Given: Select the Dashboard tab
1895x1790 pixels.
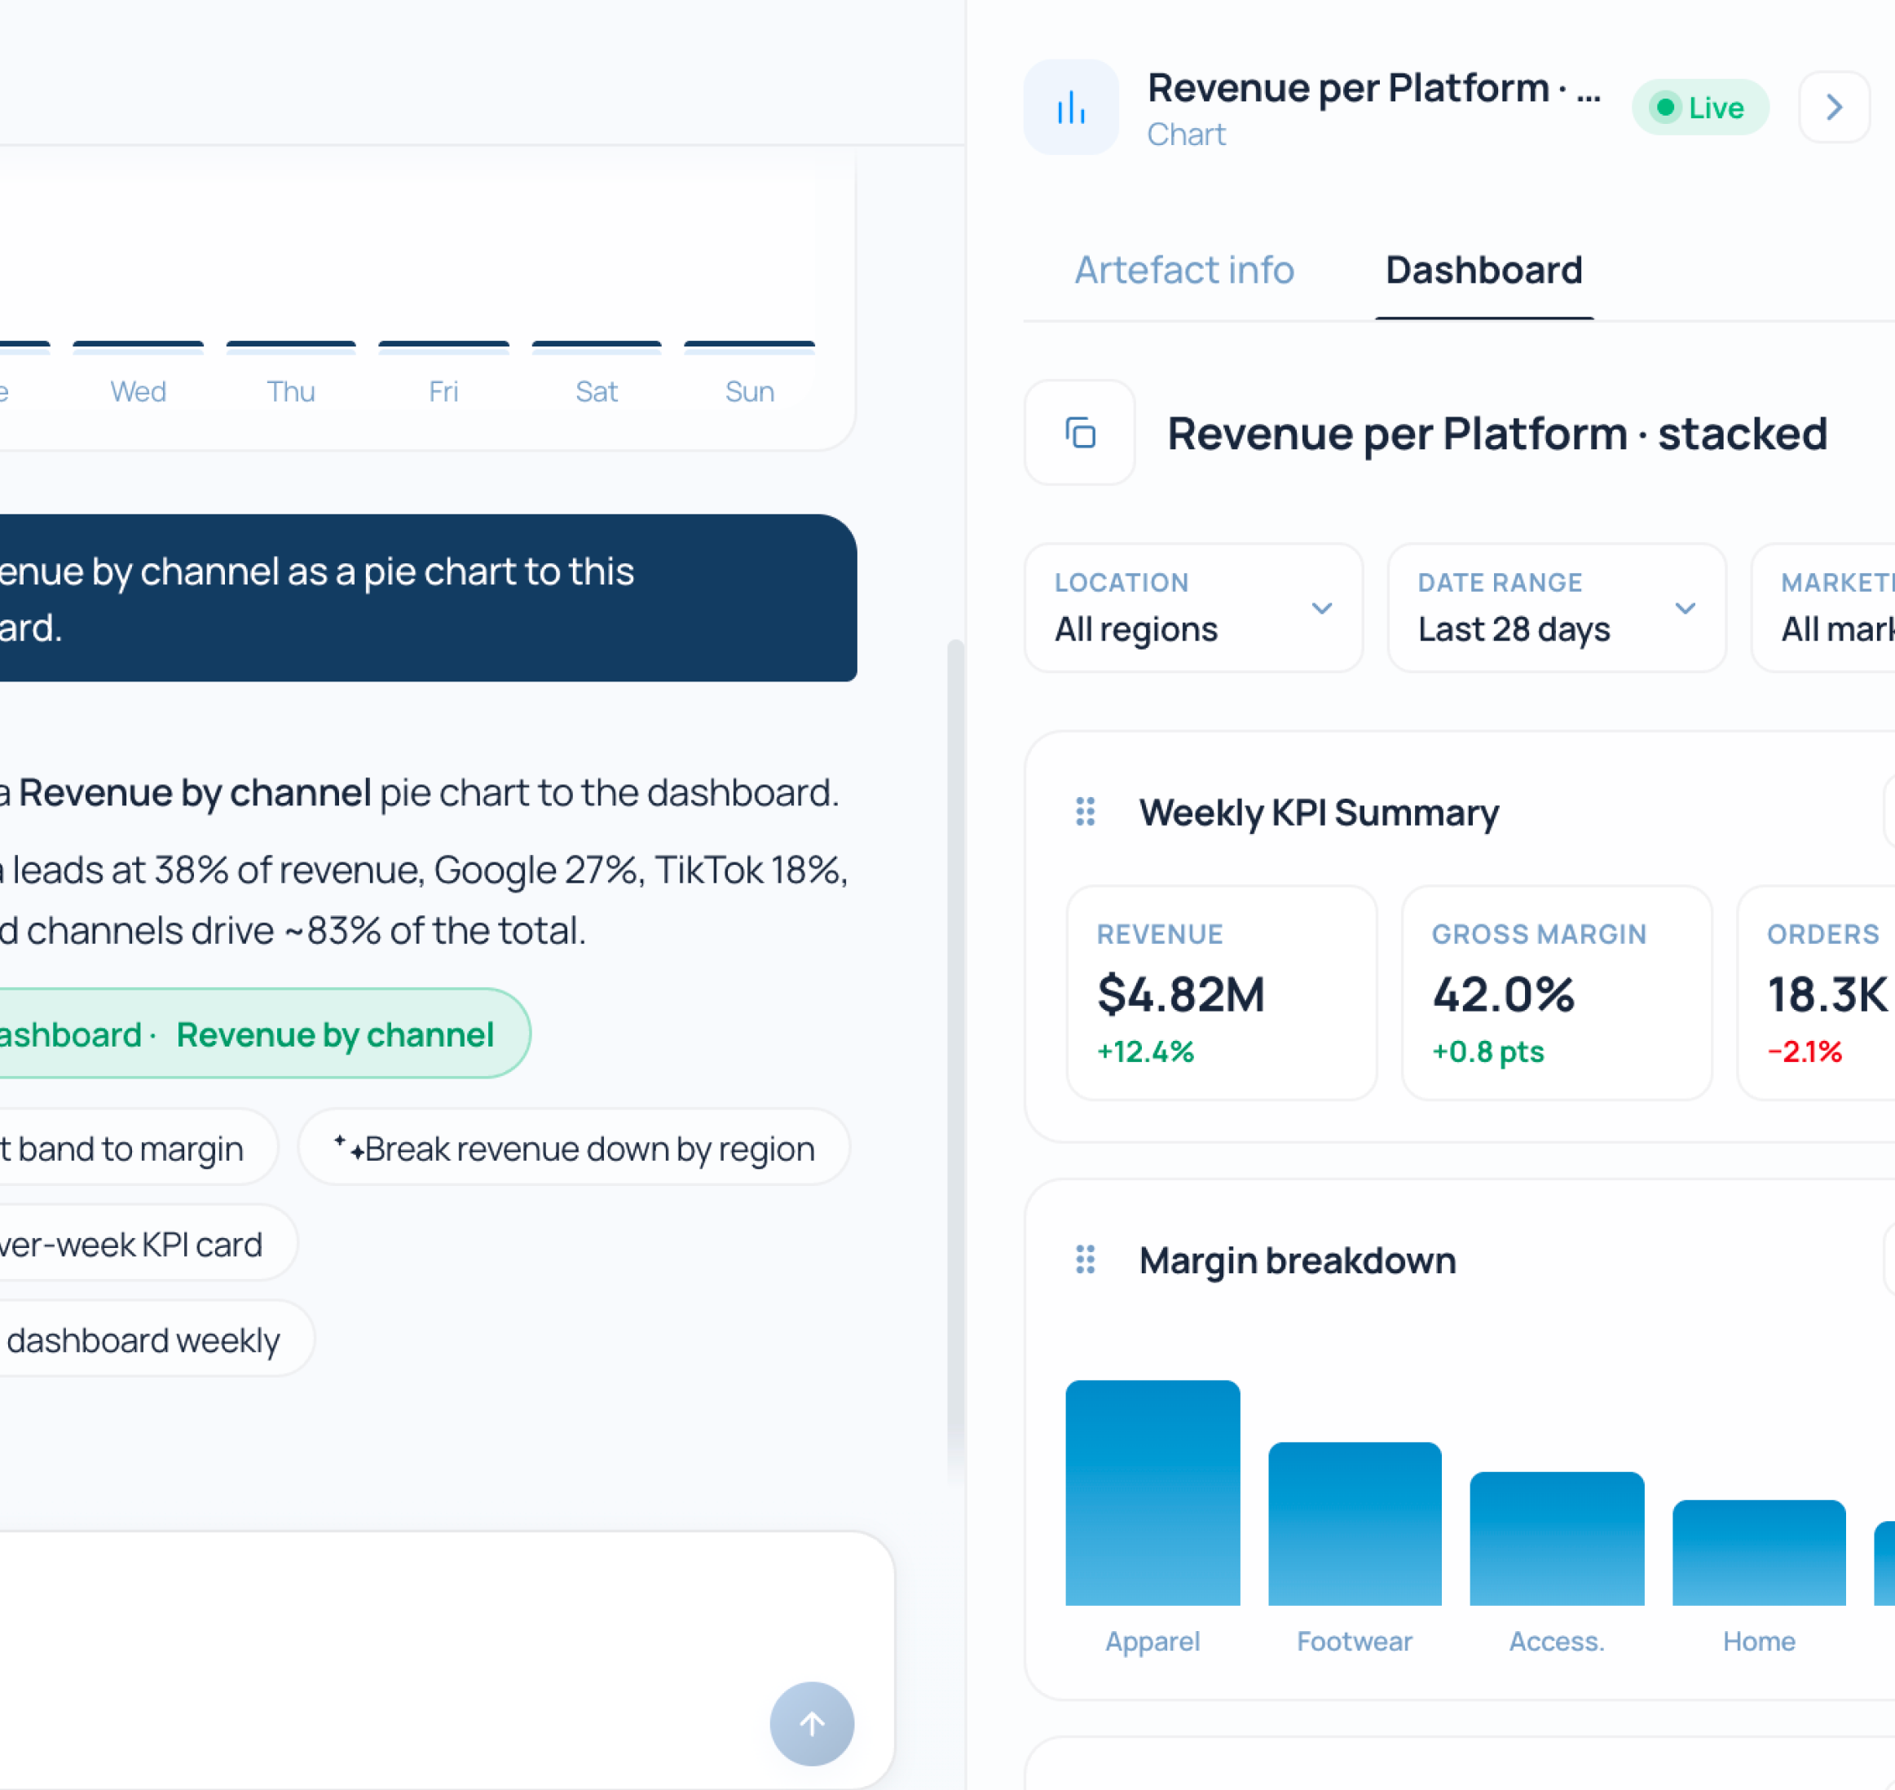Looking at the screenshot, I should pos(1483,270).
